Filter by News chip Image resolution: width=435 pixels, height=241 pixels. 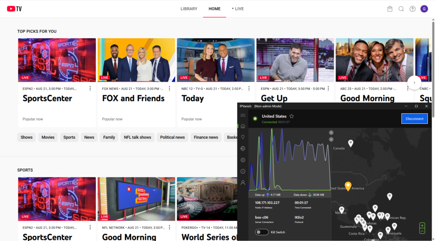(x=89, y=137)
